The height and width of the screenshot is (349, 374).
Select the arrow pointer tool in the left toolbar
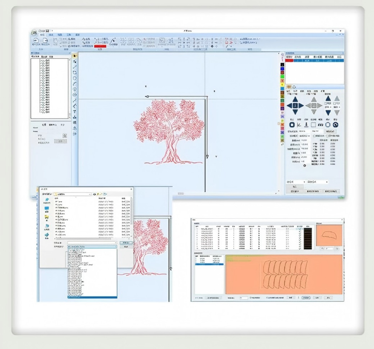coord(75,56)
